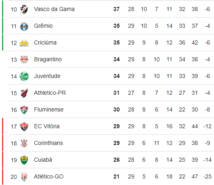Open the Vasco da Gama team name
This screenshot has width=214, height=185.
point(54,9)
